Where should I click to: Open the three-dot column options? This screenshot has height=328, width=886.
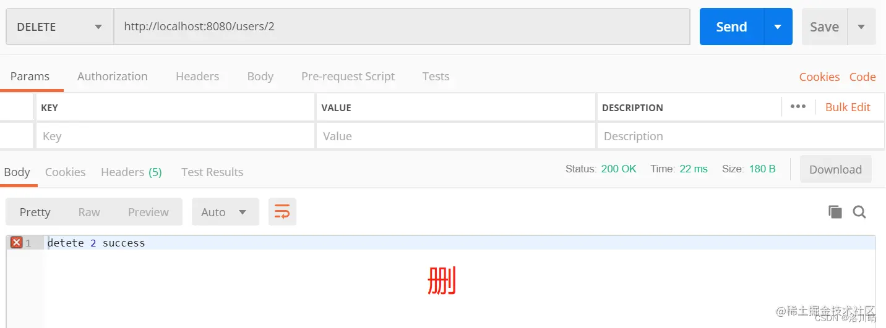pos(798,107)
